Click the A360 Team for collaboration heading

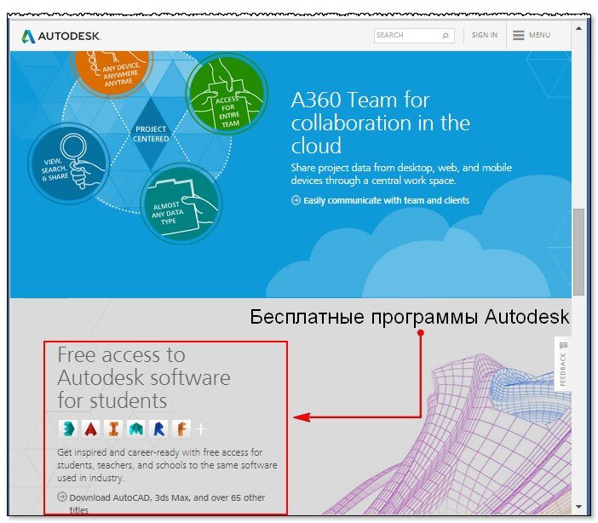[x=380, y=123]
